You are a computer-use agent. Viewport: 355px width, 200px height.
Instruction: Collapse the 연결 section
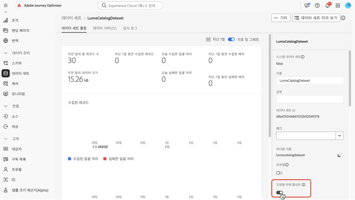6,106
